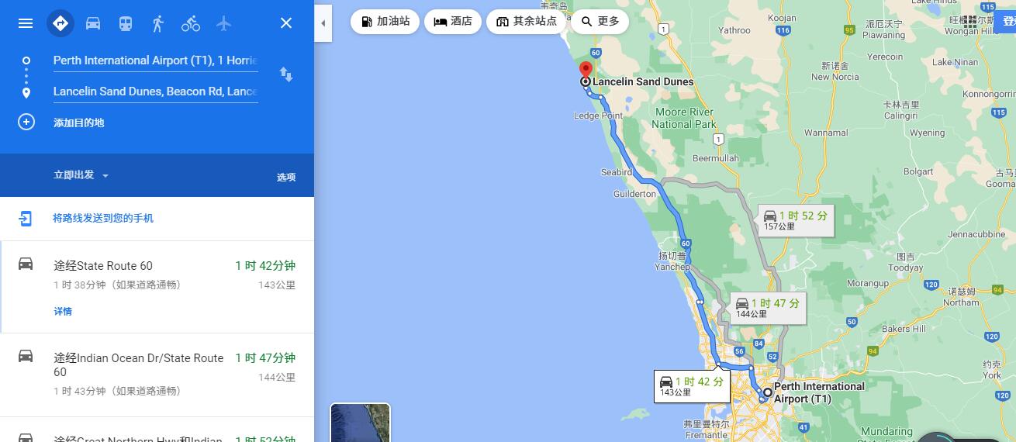The width and height of the screenshot is (1016, 442).
Task: Select driving travel mode icon
Action: [x=93, y=23]
